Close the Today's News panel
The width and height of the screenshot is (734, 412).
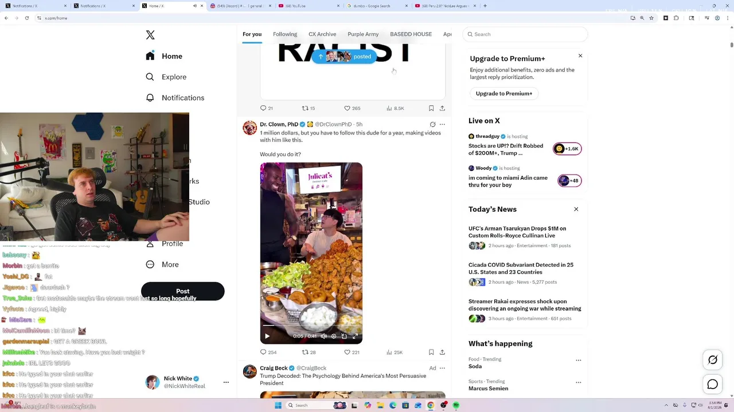pos(576,209)
